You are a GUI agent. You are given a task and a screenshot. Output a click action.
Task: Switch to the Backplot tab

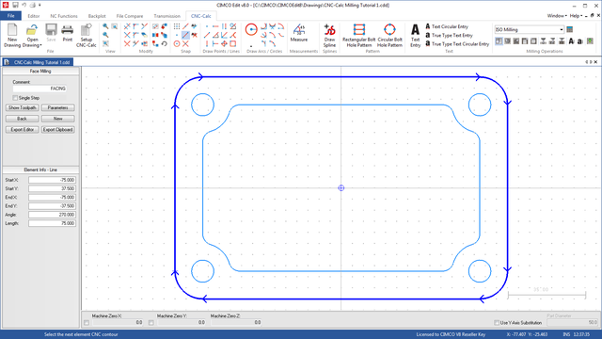click(97, 16)
